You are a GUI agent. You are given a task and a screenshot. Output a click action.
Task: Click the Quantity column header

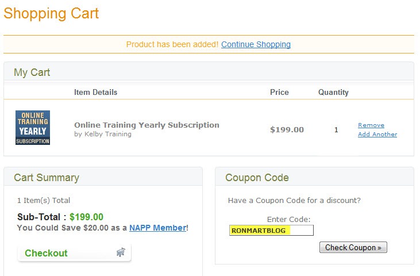[333, 92]
